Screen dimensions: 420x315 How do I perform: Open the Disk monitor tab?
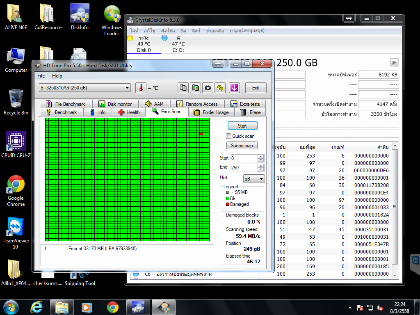coord(115,104)
